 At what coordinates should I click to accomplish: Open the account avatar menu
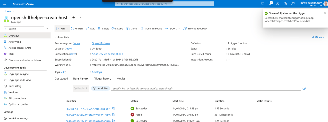325,4
